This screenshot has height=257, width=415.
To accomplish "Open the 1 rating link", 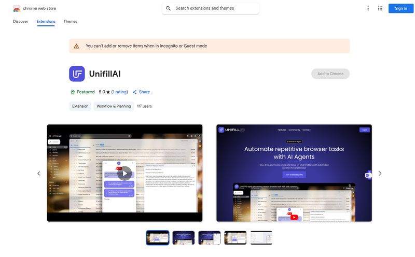I will [x=120, y=92].
